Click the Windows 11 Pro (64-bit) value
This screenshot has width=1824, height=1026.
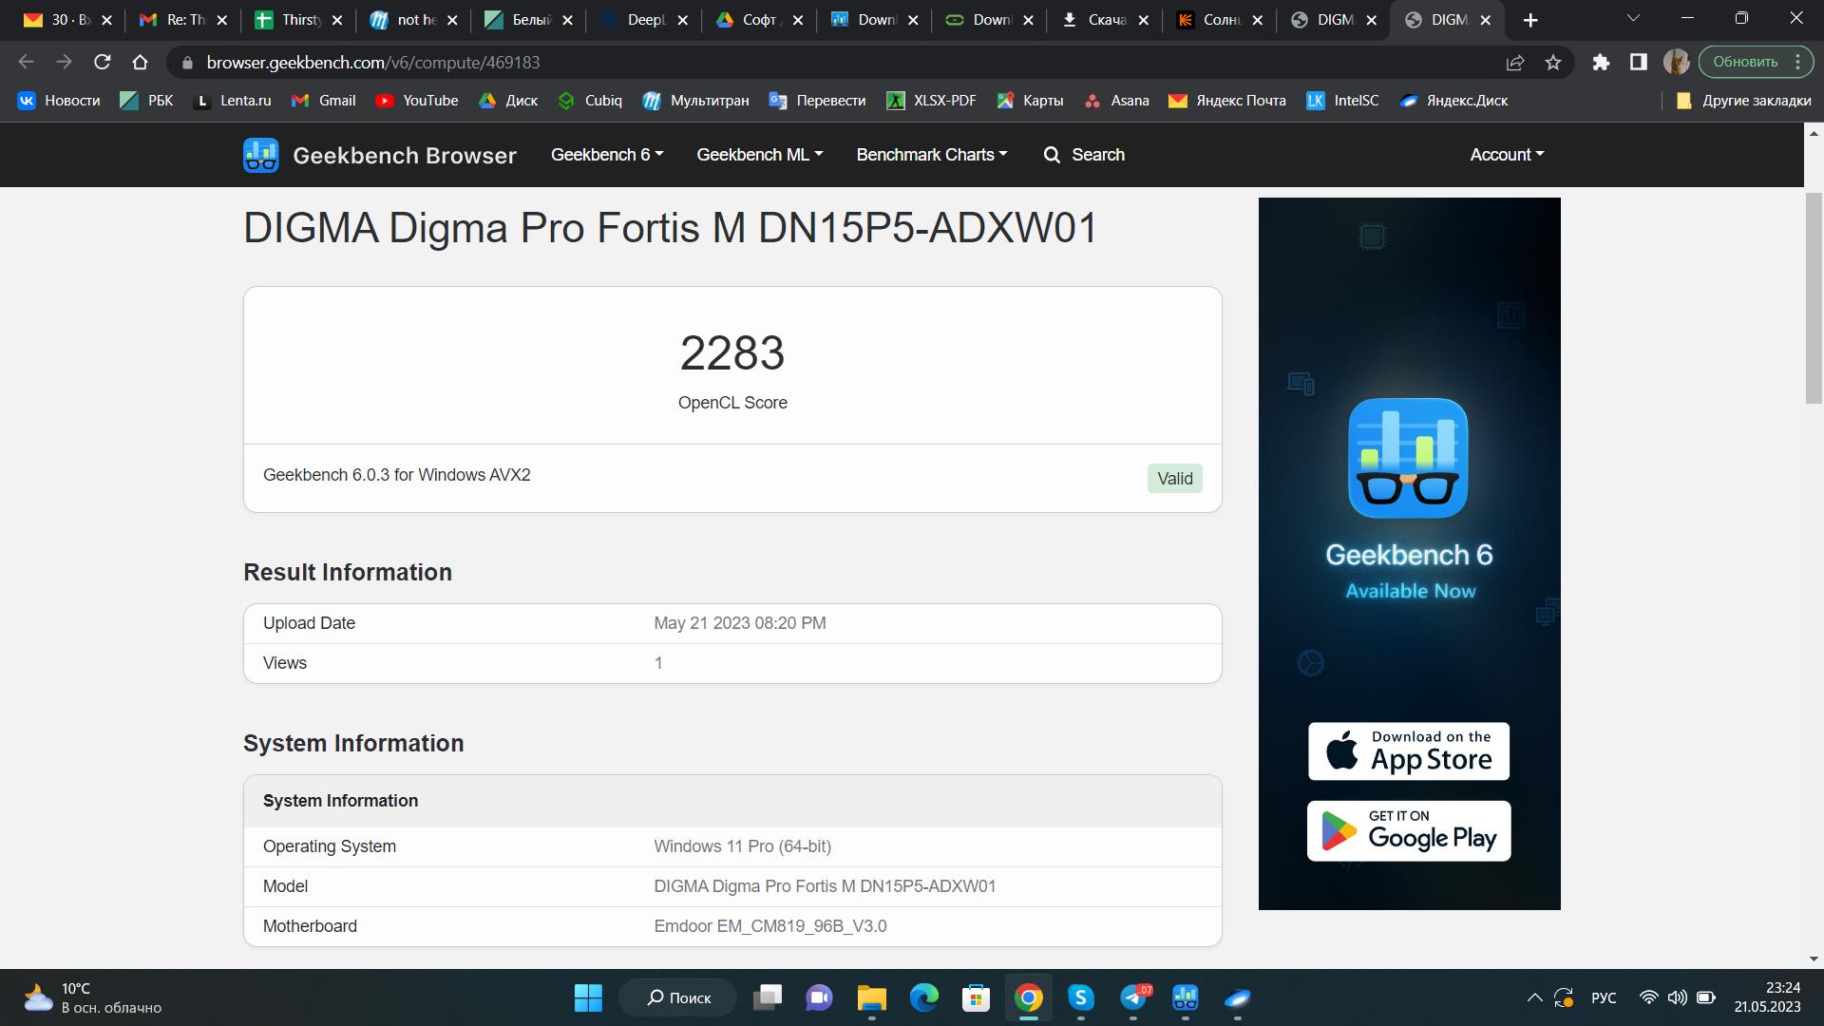[743, 846]
